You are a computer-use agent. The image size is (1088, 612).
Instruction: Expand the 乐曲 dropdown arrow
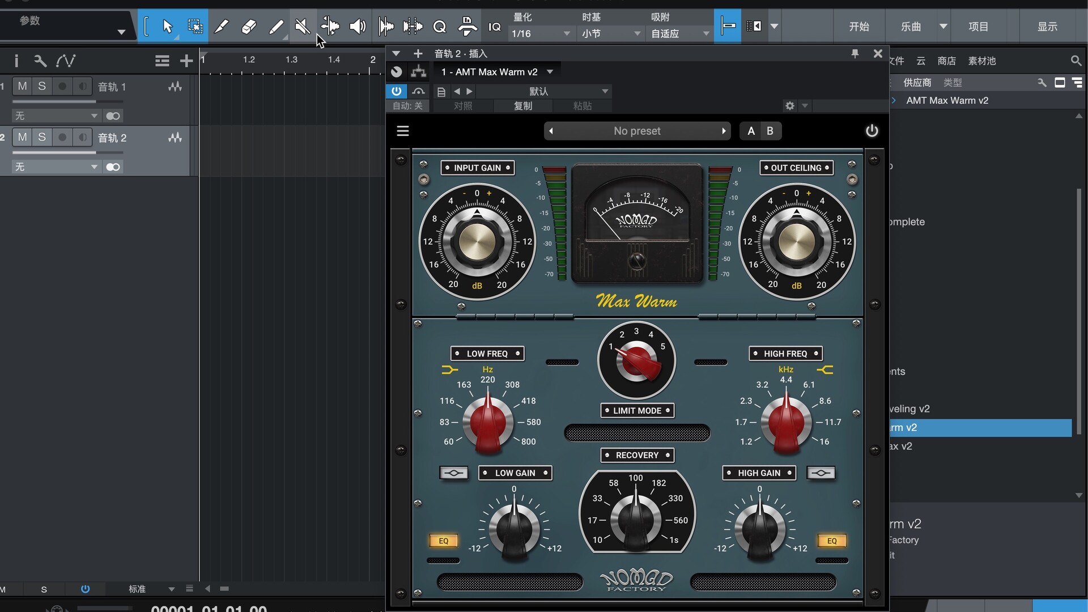click(x=943, y=26)
